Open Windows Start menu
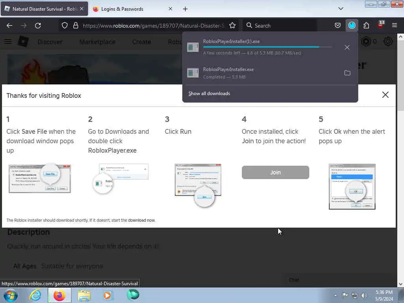 (x=11, y=295)
